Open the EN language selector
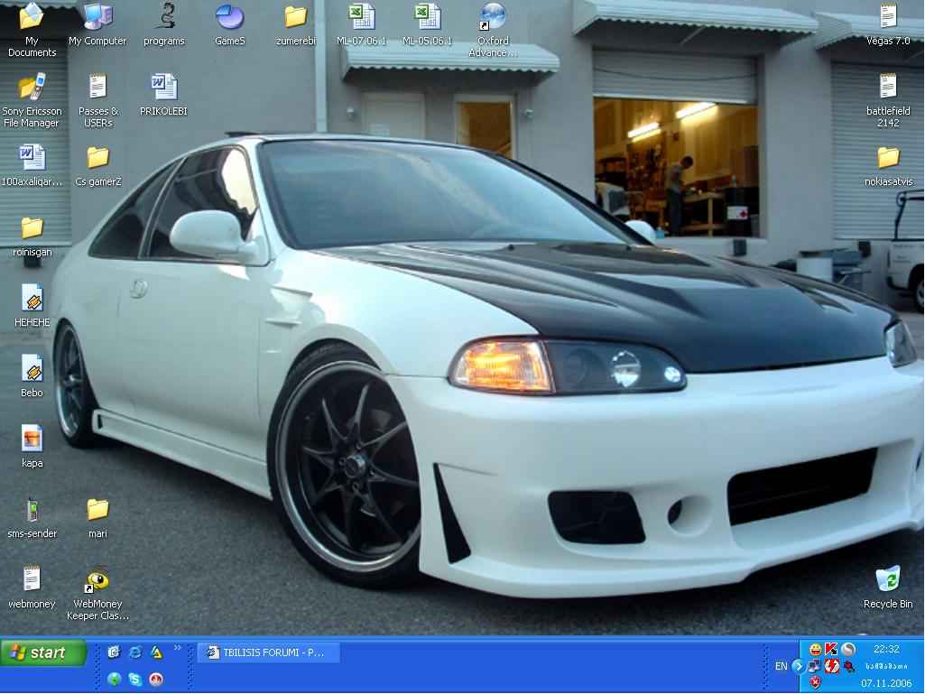The height and width of the screenshot is (694, 925). pyautogui.click(x=782, y=666)
